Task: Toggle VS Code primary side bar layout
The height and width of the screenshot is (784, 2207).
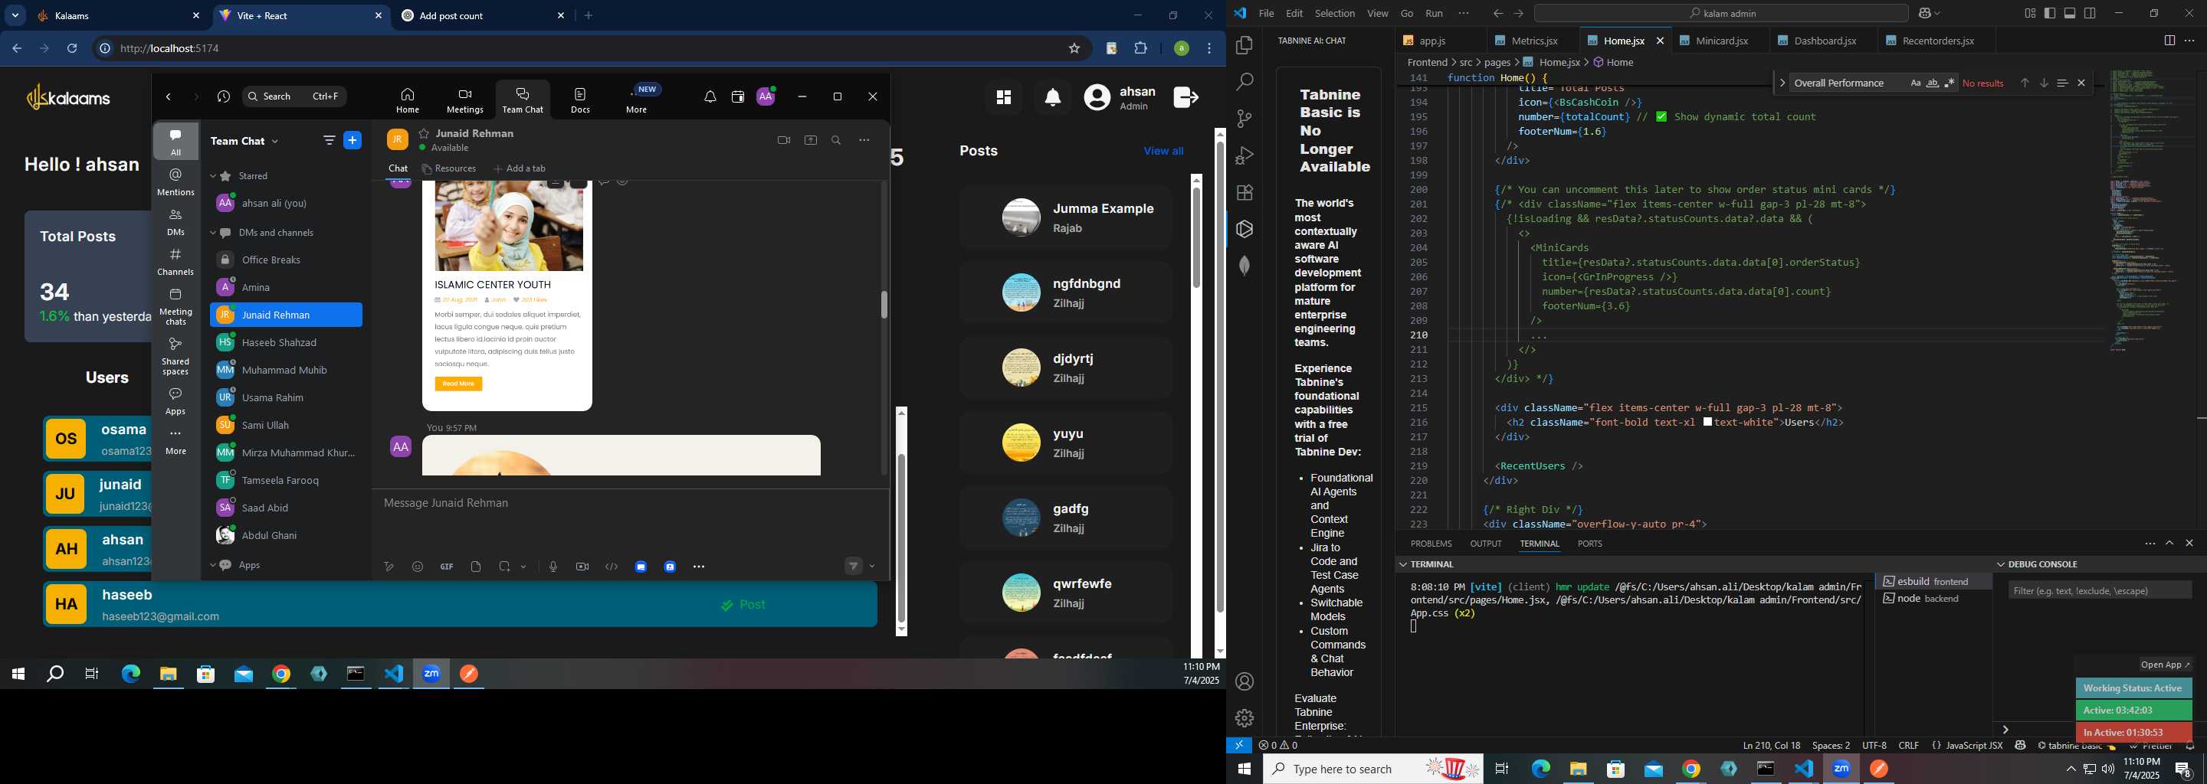Action: coord(2049,13)
